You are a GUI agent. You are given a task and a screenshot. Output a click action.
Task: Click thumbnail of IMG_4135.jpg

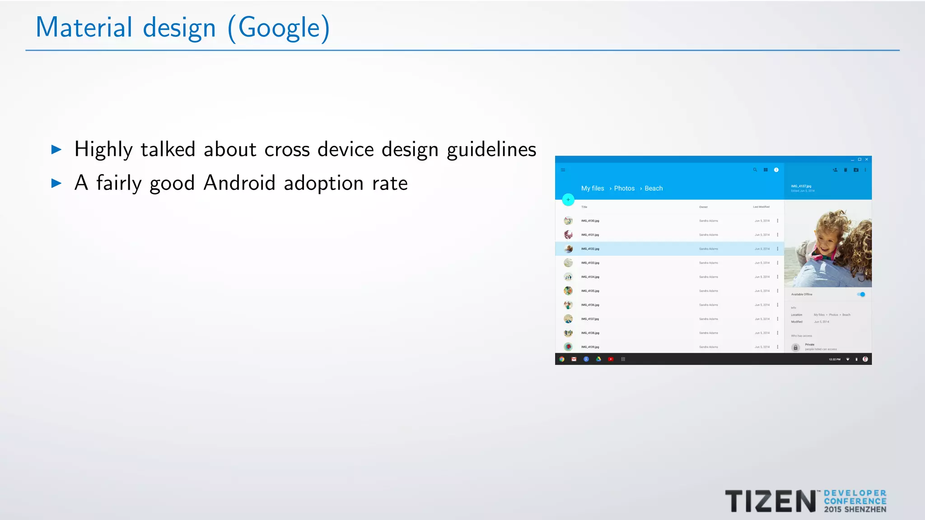click(x=568, y=291)
